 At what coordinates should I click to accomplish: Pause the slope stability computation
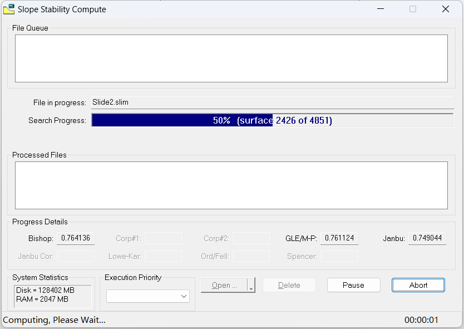(x=353, y=285)
